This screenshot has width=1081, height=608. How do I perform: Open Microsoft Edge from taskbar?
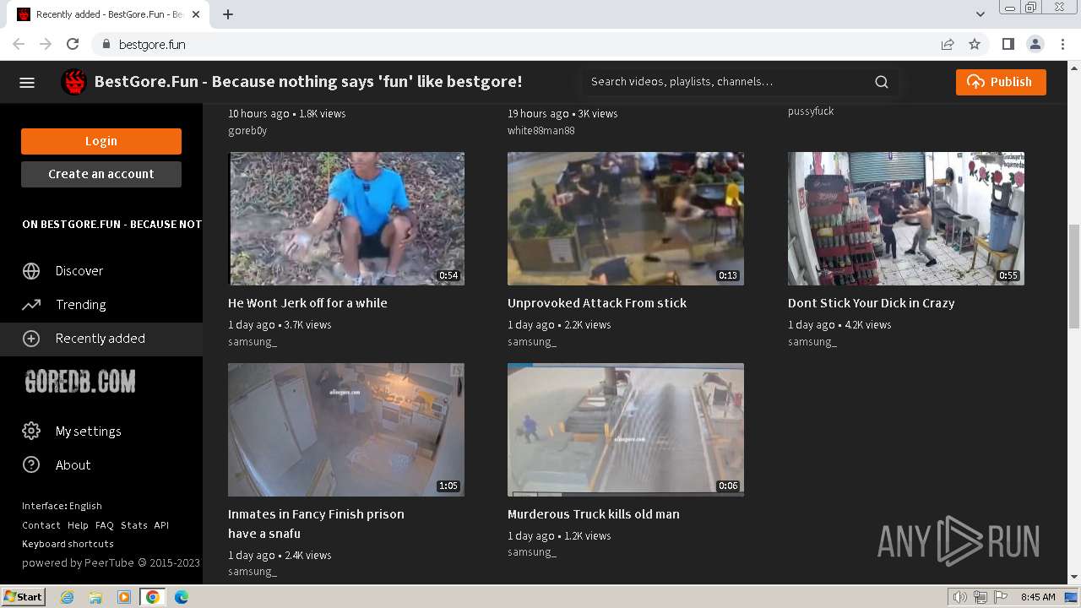pos(182,597)
